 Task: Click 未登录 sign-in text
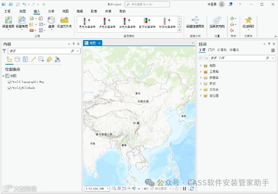pyautogui.click(x=212, y=4)
